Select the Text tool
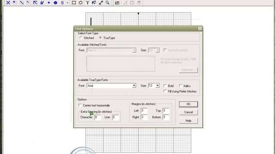275x154 pixels. point(87,3)
